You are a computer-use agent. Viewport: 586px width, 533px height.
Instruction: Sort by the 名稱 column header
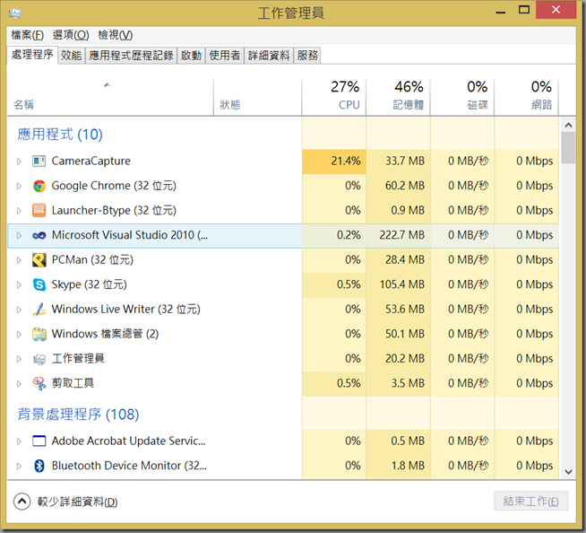[x=110, y=97]
